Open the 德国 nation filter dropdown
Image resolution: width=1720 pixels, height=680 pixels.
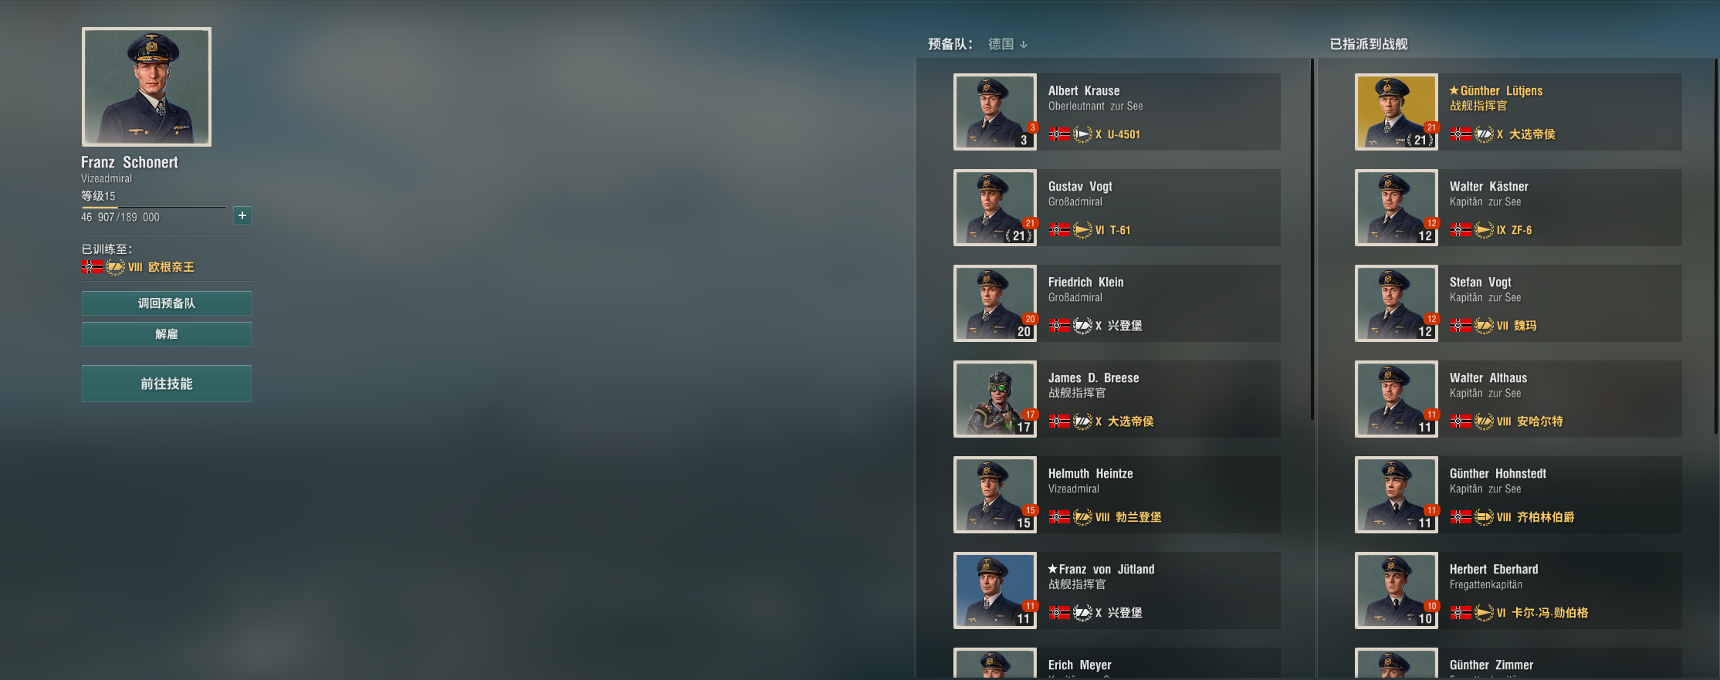(x=1007, y=44)
